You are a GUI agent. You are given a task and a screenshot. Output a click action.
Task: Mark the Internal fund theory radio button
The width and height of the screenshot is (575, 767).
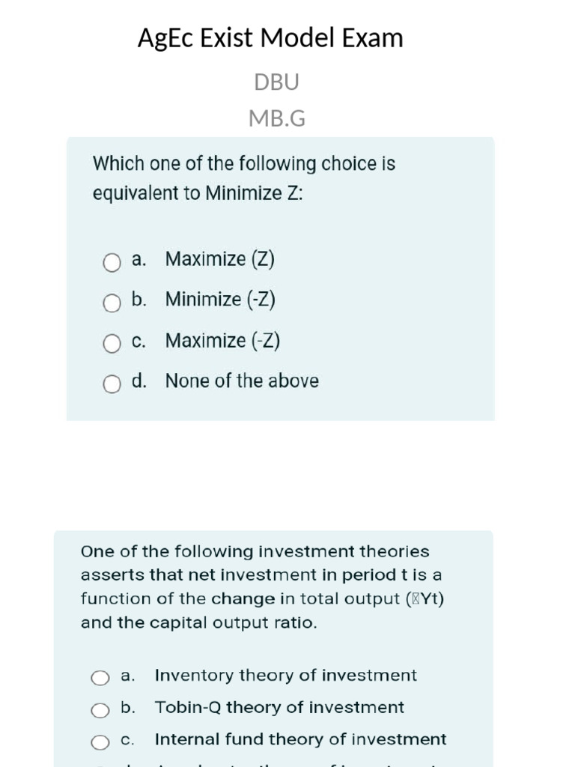(x=100, y=742)
